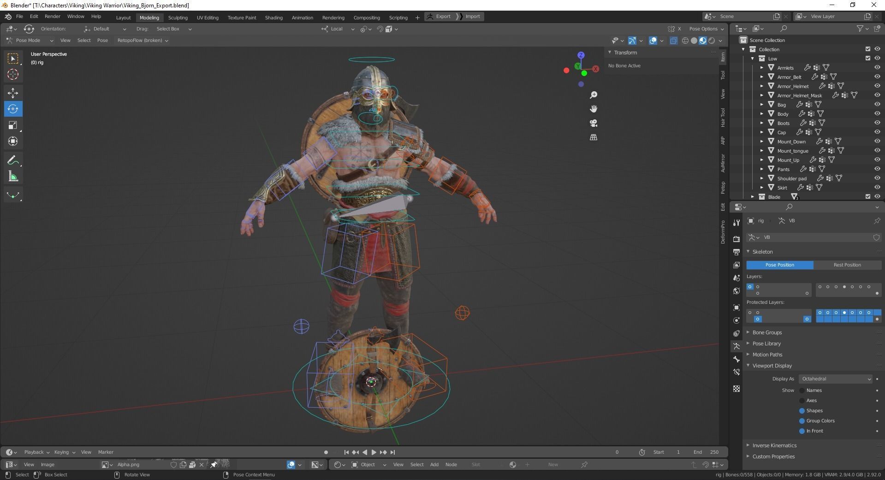Hide Body object with eye icon
Viewport: 885px width, 480px height.
(x=877, y=113)
